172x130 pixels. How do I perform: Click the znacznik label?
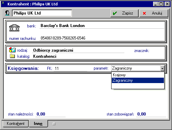(142, 51)
